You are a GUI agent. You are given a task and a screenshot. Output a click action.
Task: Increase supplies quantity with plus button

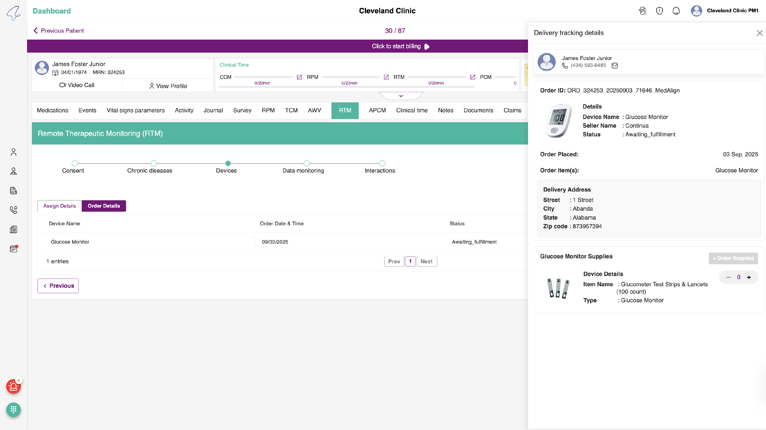coord(749,277)
